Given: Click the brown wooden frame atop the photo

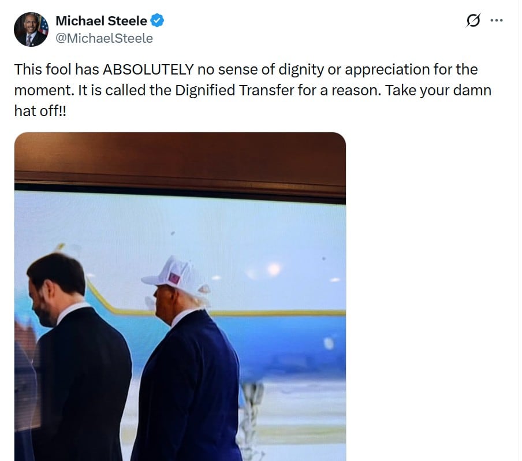Looking at the screenshot, I should [180, 163].
